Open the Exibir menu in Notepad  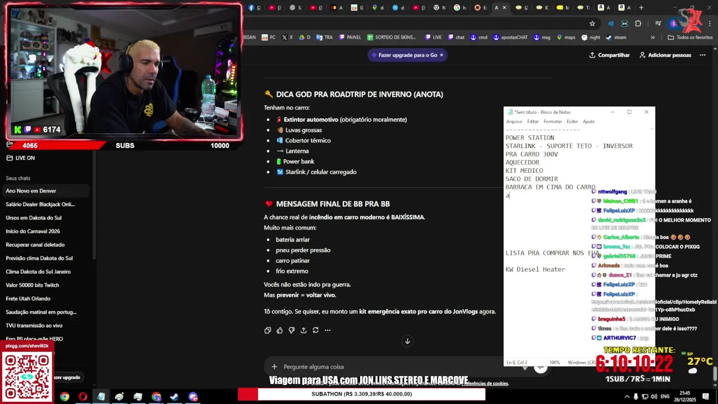point(572,121)
